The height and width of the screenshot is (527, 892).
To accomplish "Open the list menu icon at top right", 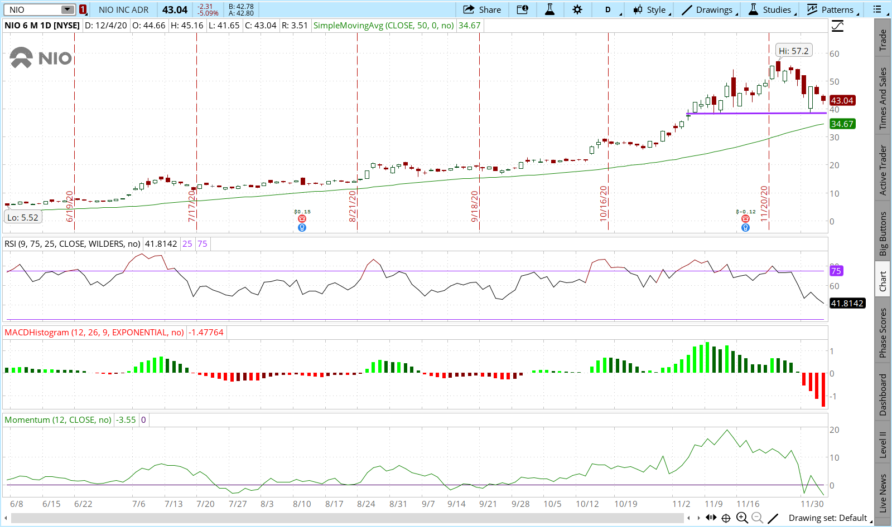I will (x=877, y=9).
